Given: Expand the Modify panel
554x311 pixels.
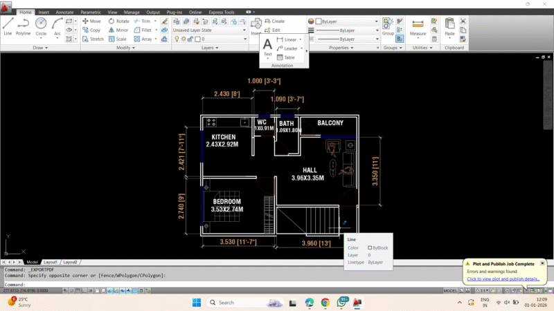Looking at the screenshot, I should [x=126, y=48].
